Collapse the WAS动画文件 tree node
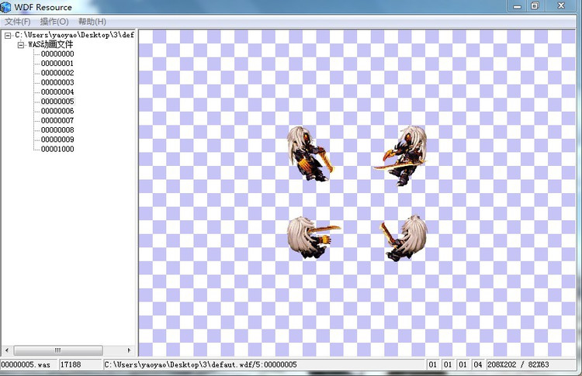582x376 pixels. click(21, 45)
